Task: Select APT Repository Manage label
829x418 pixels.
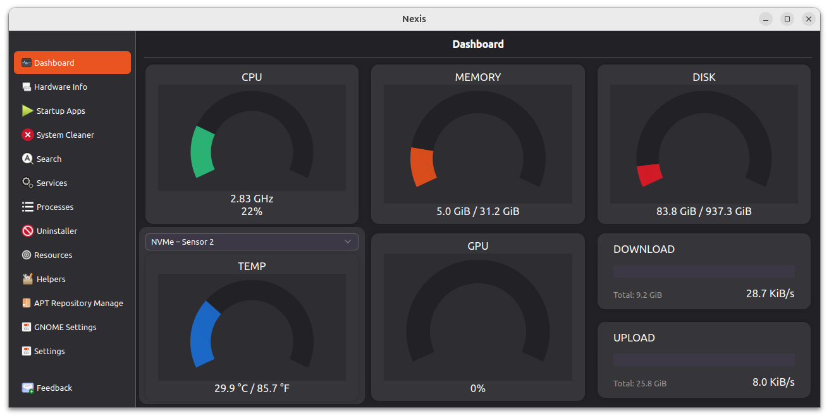Action: pos(78,303)
